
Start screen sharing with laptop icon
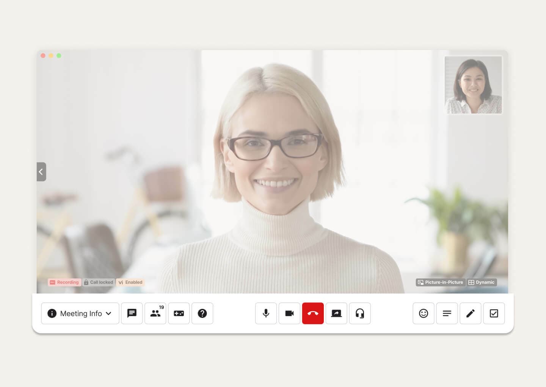336,313
